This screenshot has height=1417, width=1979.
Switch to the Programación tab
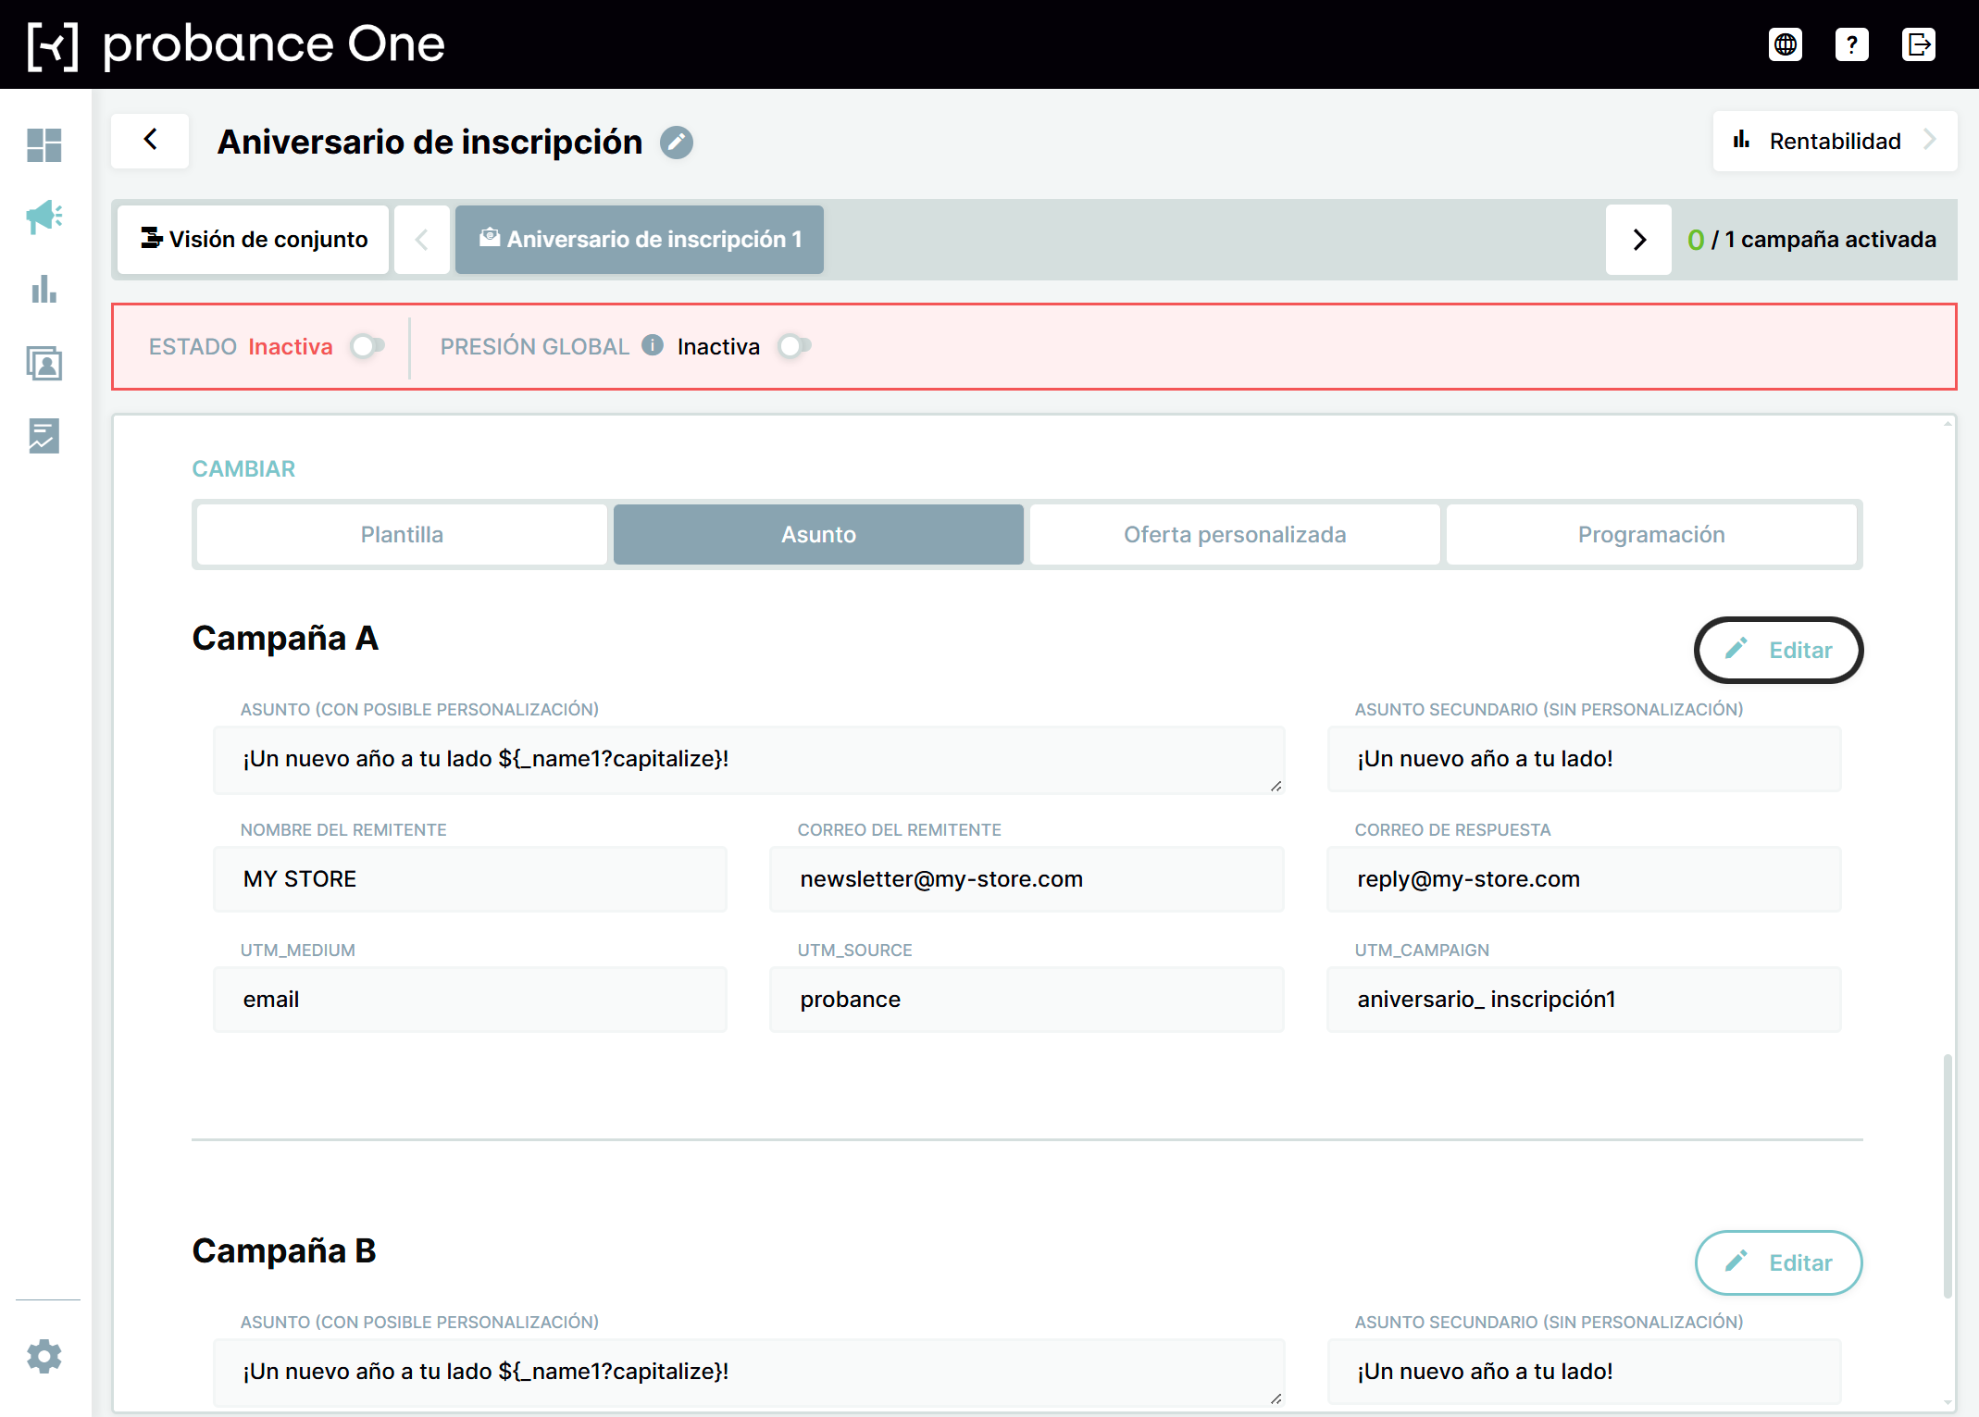pos(1651,535)
